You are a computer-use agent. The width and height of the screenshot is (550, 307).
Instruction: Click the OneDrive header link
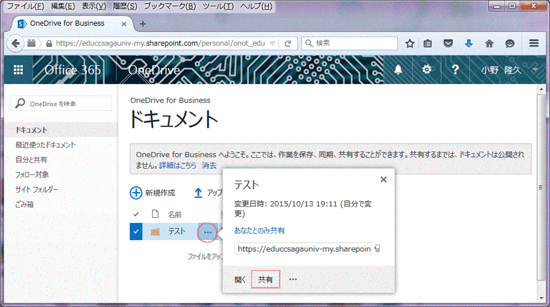pyautogui.click(x=154, y=70)
